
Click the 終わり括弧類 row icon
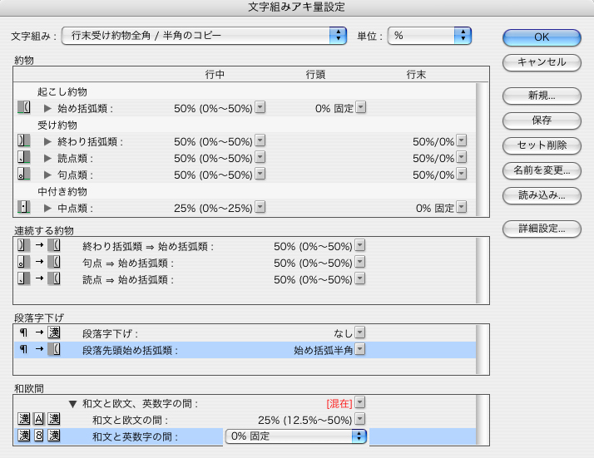tap(24, 140)
